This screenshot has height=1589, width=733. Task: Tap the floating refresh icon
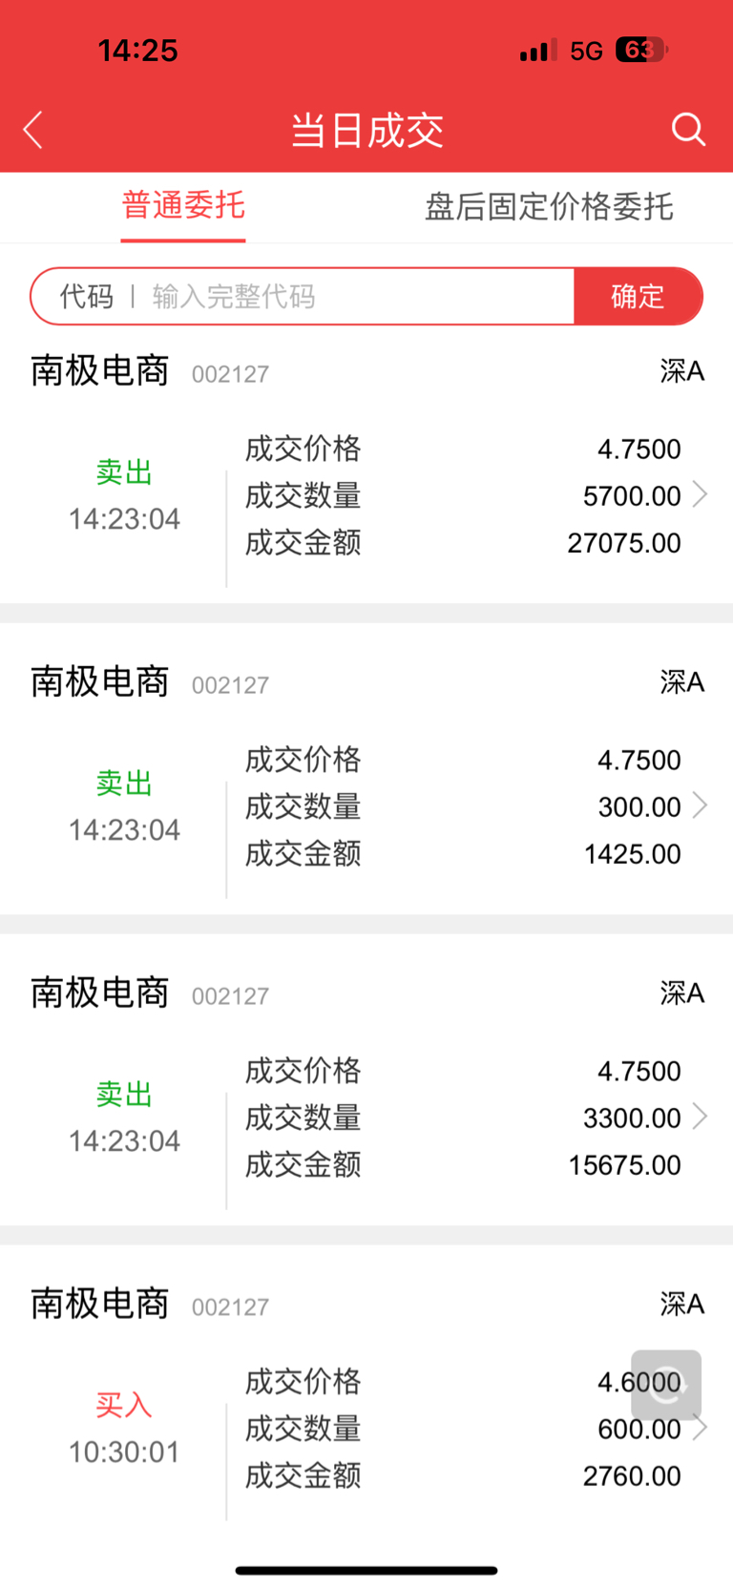(x=666, y=1385)
